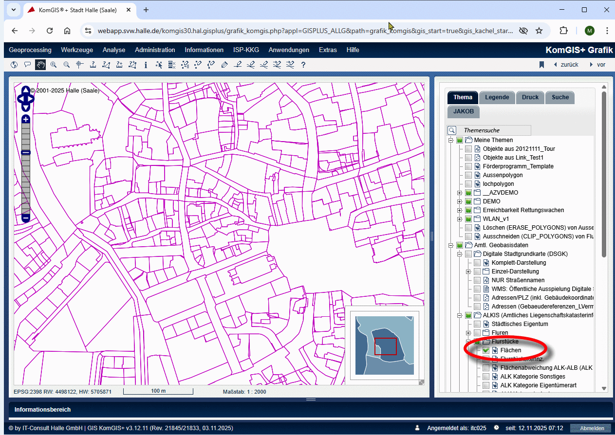Select the pan hand tool
Image resolution: width=615 pixels, height=435 pixels.
(40, 65)
